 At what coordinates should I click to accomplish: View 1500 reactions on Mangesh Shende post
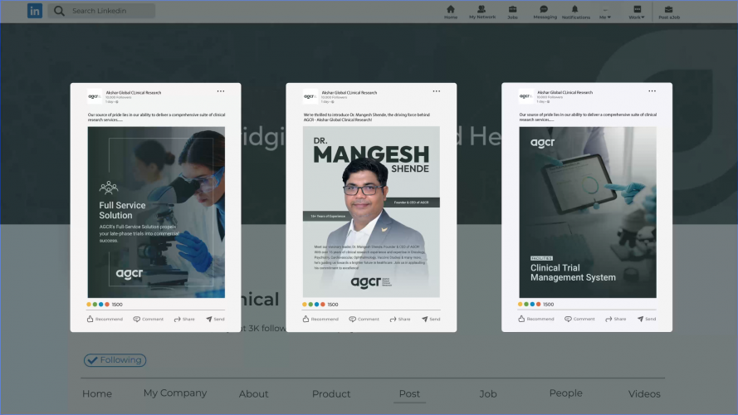click(x=320, y=305)
